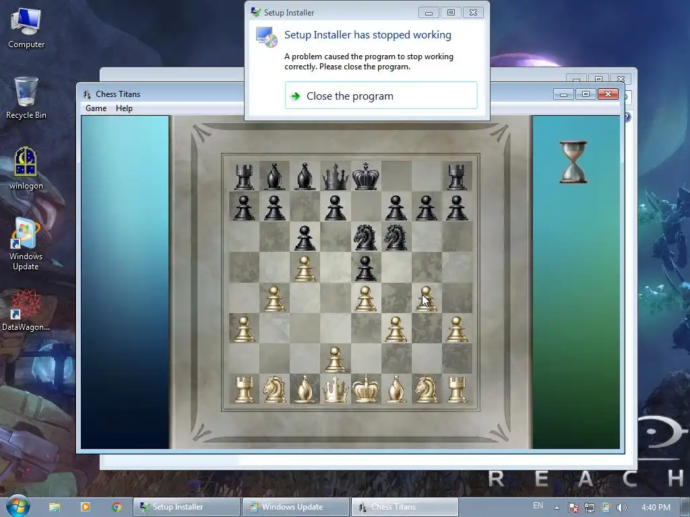This screenshot has height=517, width=690.
Task: Select the white pawn on f3
Action: (396, 329)
